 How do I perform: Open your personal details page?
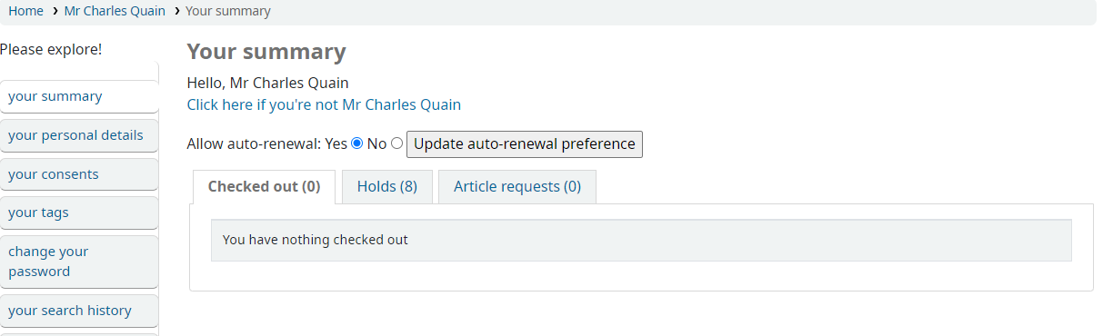tap(79, 135)
